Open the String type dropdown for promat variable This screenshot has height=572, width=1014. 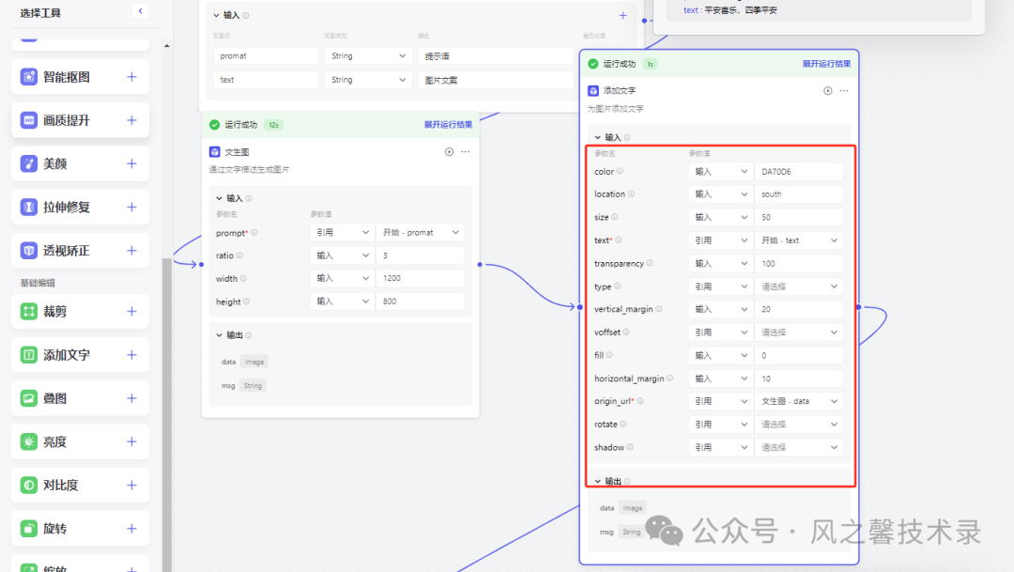(x=368, y=54)
